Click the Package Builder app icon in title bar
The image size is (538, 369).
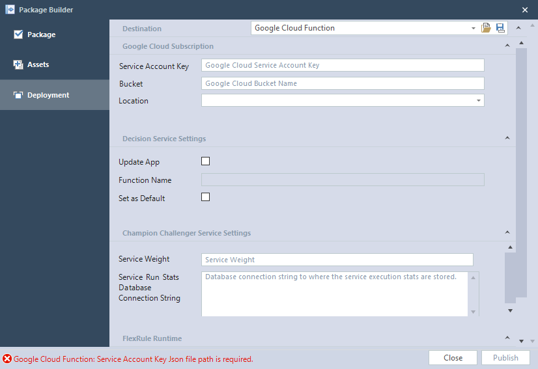pyautogui.click(x=10, y=9)
